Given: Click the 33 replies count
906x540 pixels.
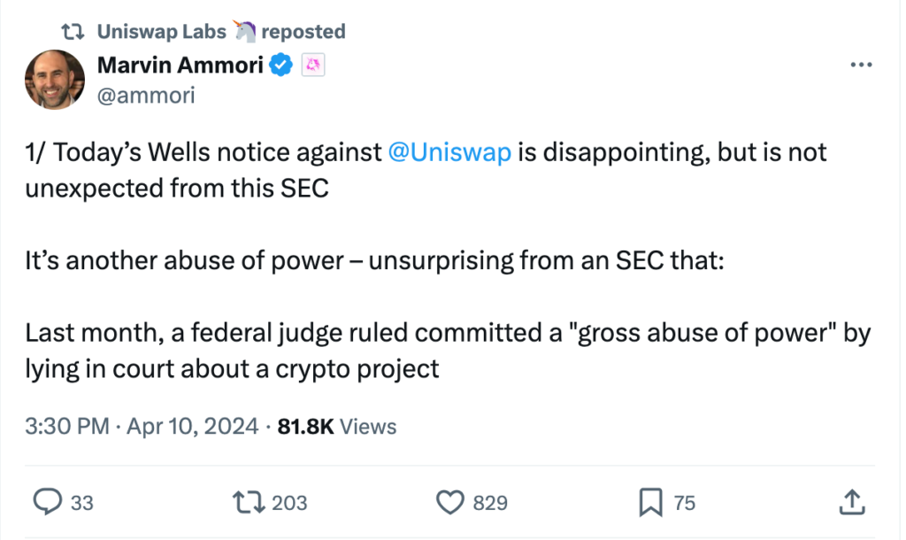Looking at the screenshot, I should [x=81, y=503].
